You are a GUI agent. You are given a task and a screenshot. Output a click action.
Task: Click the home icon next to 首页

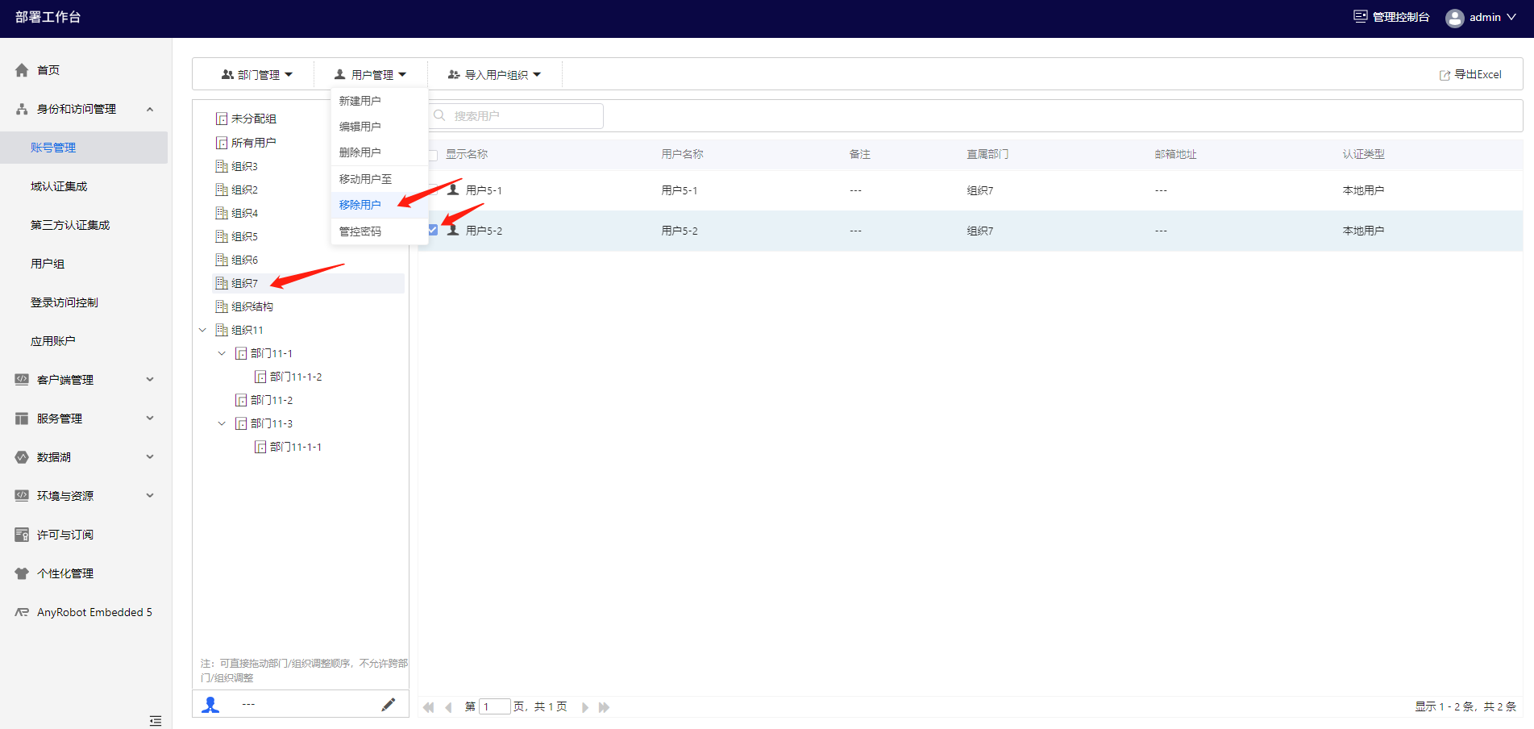pos(22,70)
